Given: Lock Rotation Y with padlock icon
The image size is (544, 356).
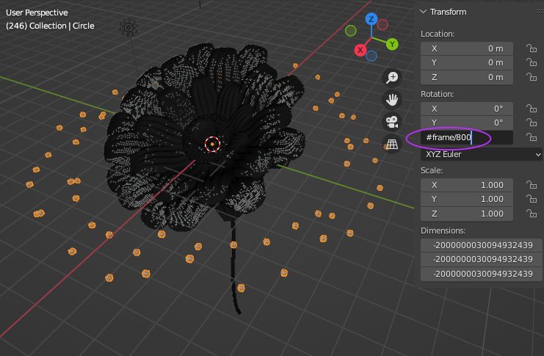Looking at the screenshot, I should [532, 123].
